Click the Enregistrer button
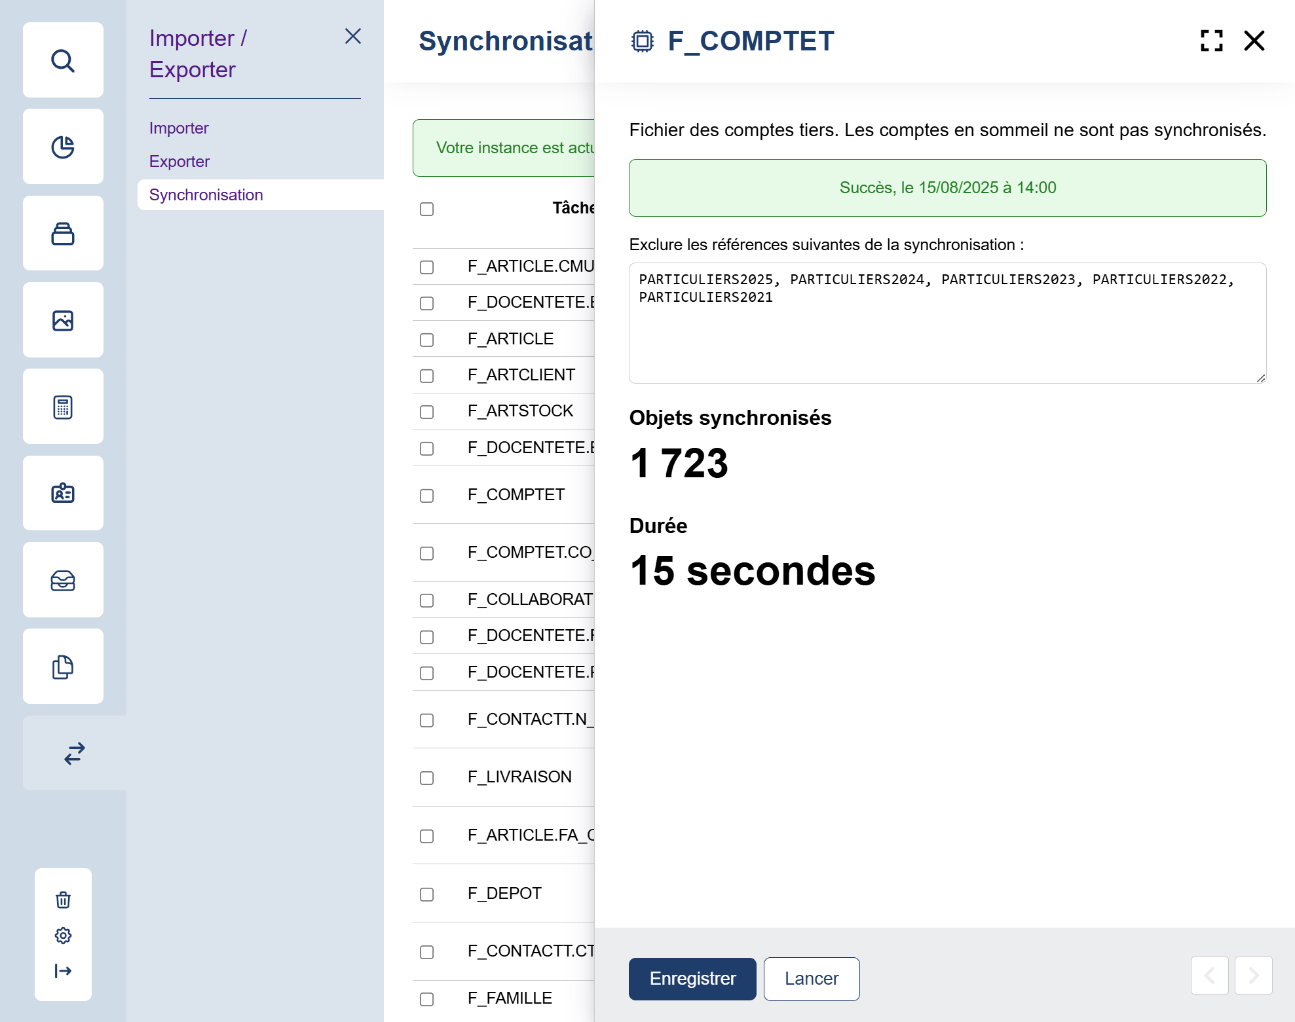Viewport: 1295px width, 1022px height. pos(692,978)
